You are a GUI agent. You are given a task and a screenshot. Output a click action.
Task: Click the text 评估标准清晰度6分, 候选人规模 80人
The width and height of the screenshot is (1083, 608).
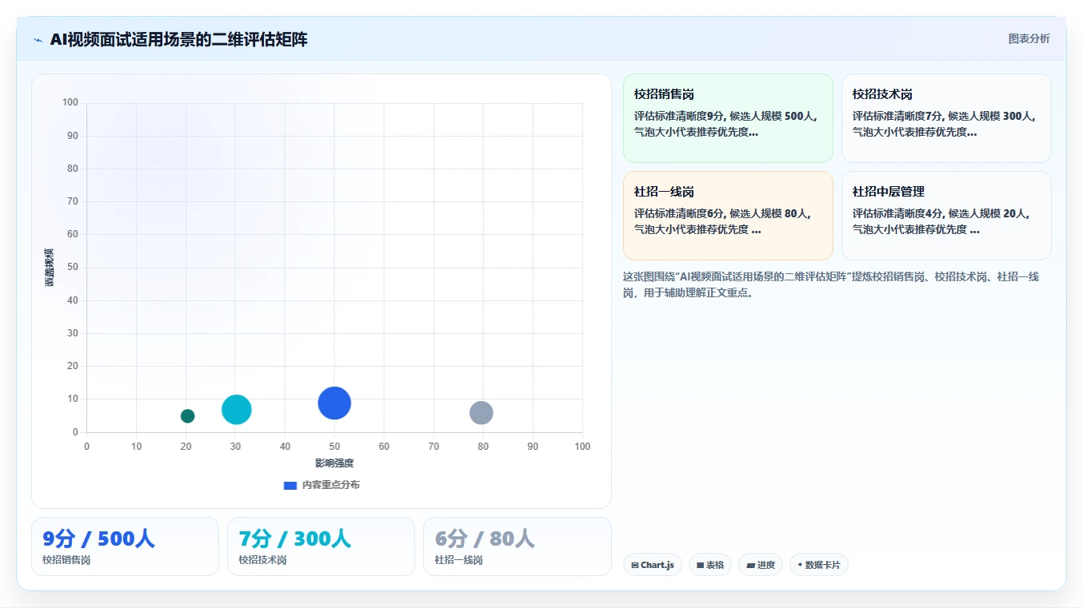pos(723,213)
